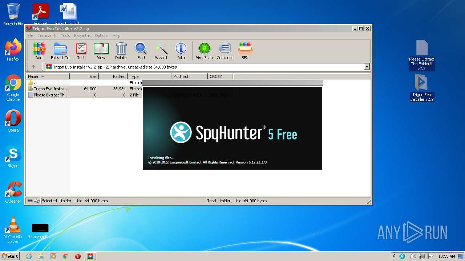Click the Delete trash icon
The width and height of the screenshot is (465, 261).
(121, 51)
